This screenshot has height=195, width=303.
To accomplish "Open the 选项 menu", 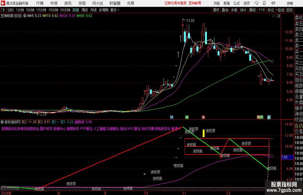I will [x=246, y=3].
